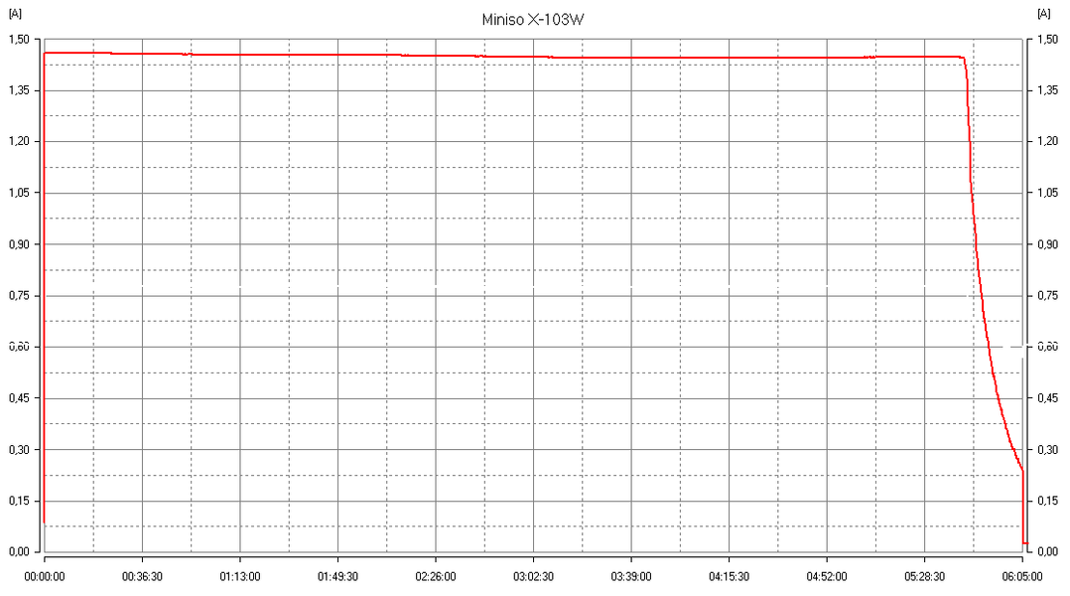Select the 0,00 label on right axis
The height and width of the screenshot is (596, 1070).
pyautogui.click(x=1047, y=551)
